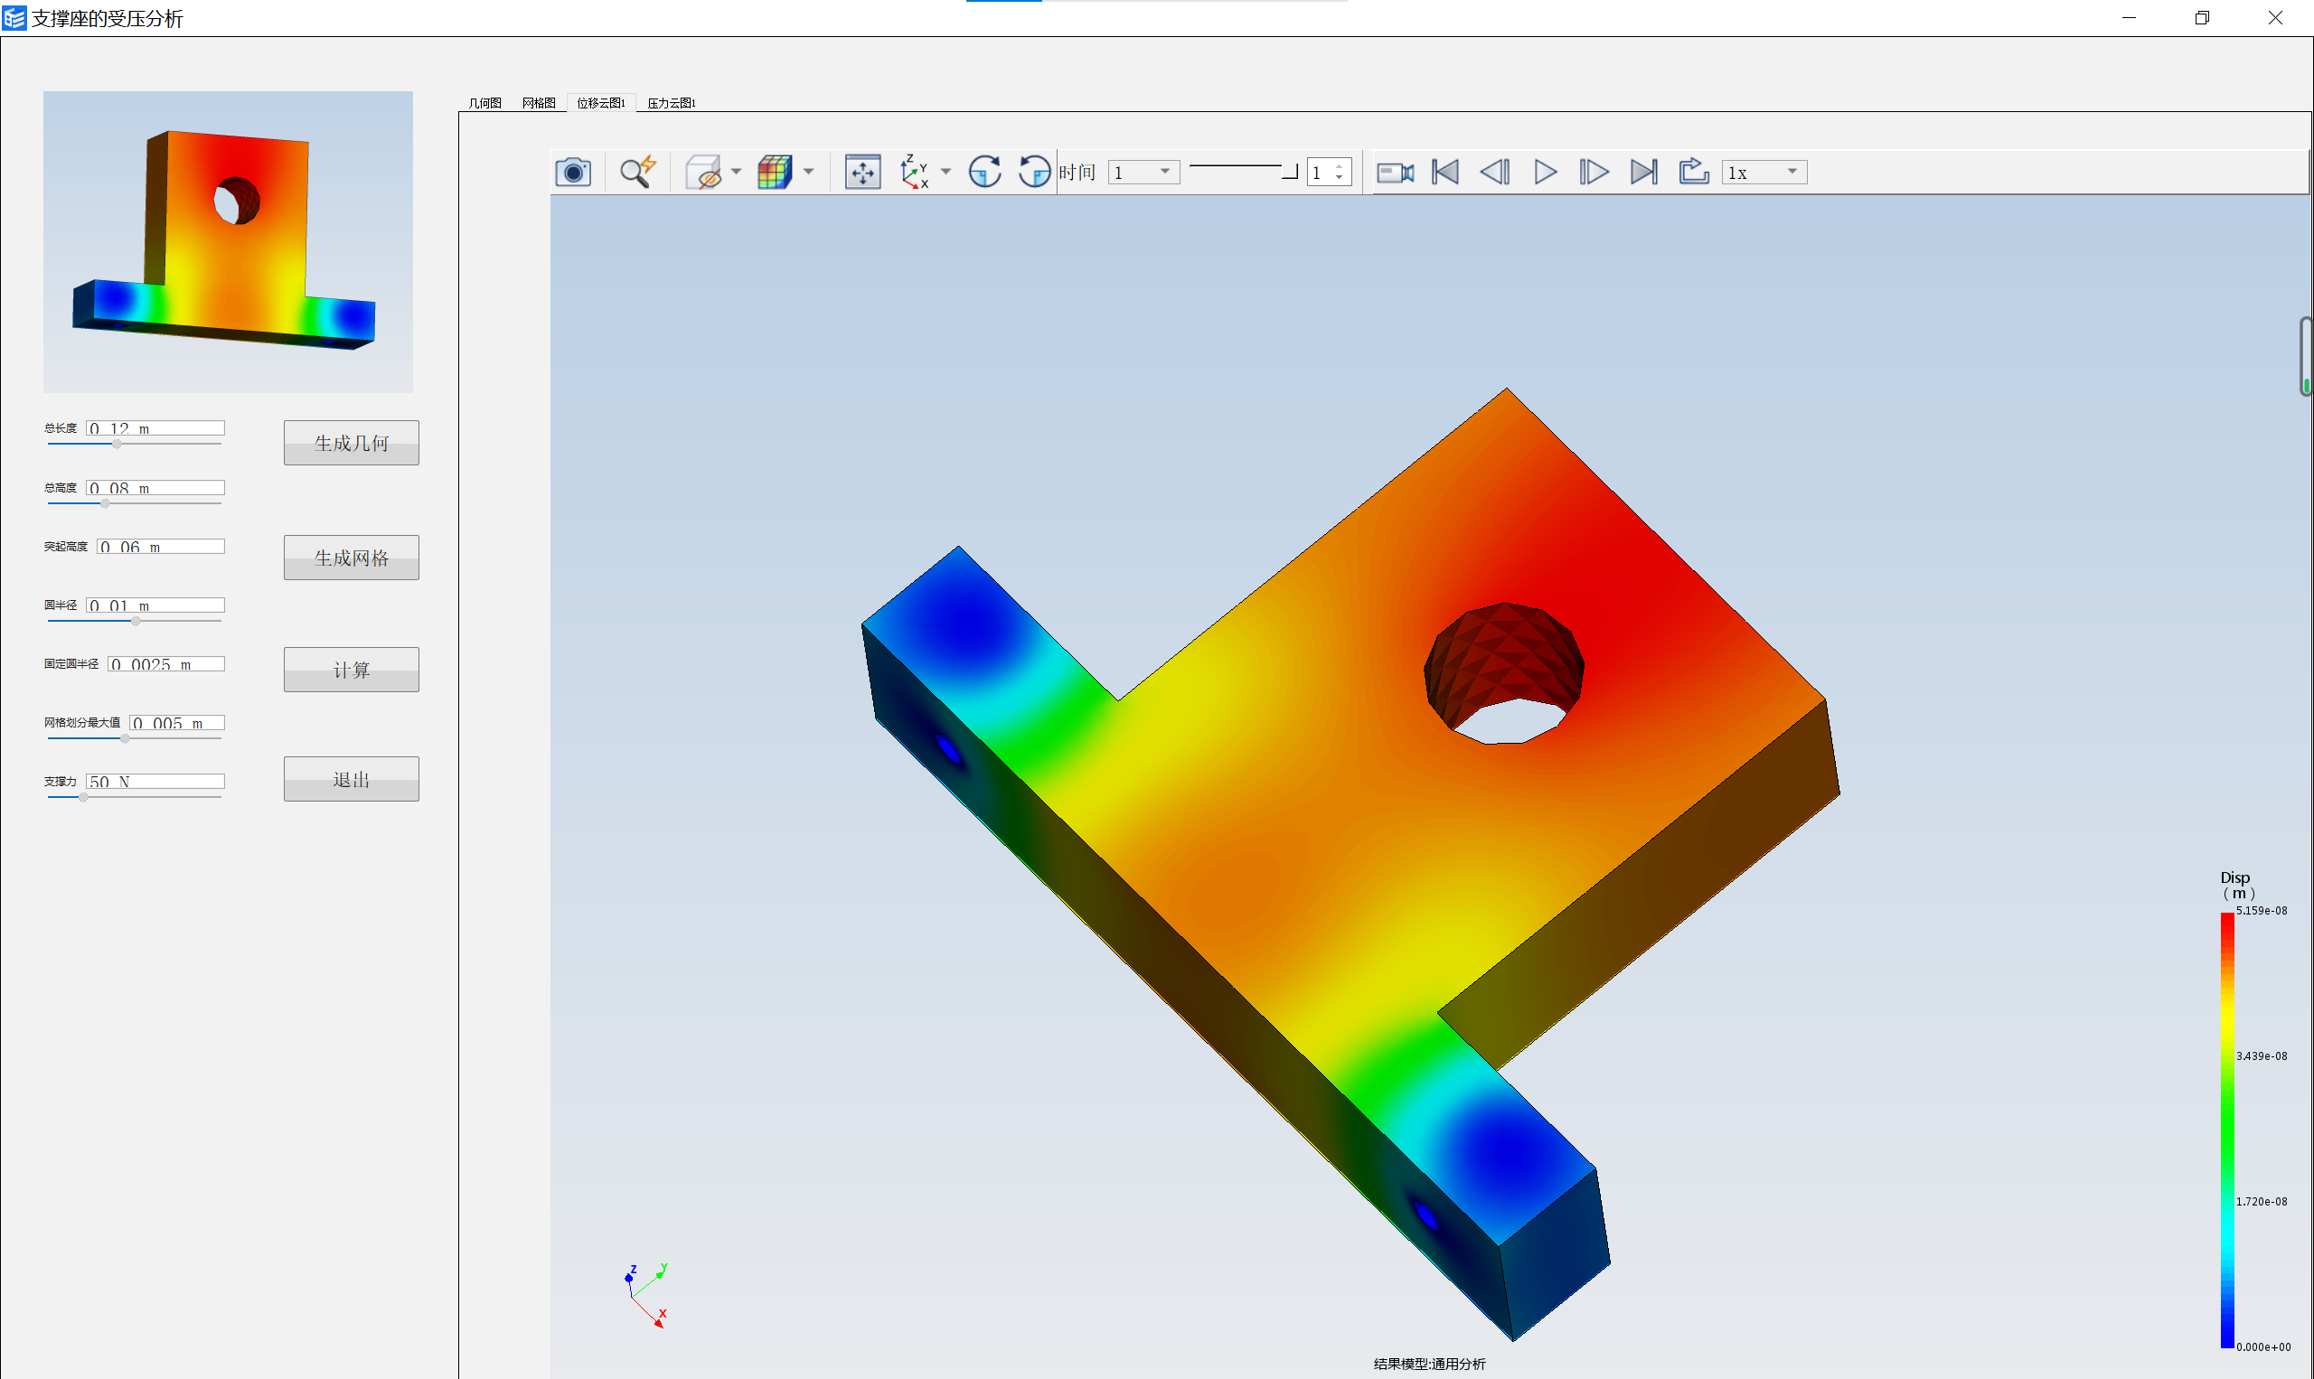Click the camera/perspective view icon

tap(574, 173)
